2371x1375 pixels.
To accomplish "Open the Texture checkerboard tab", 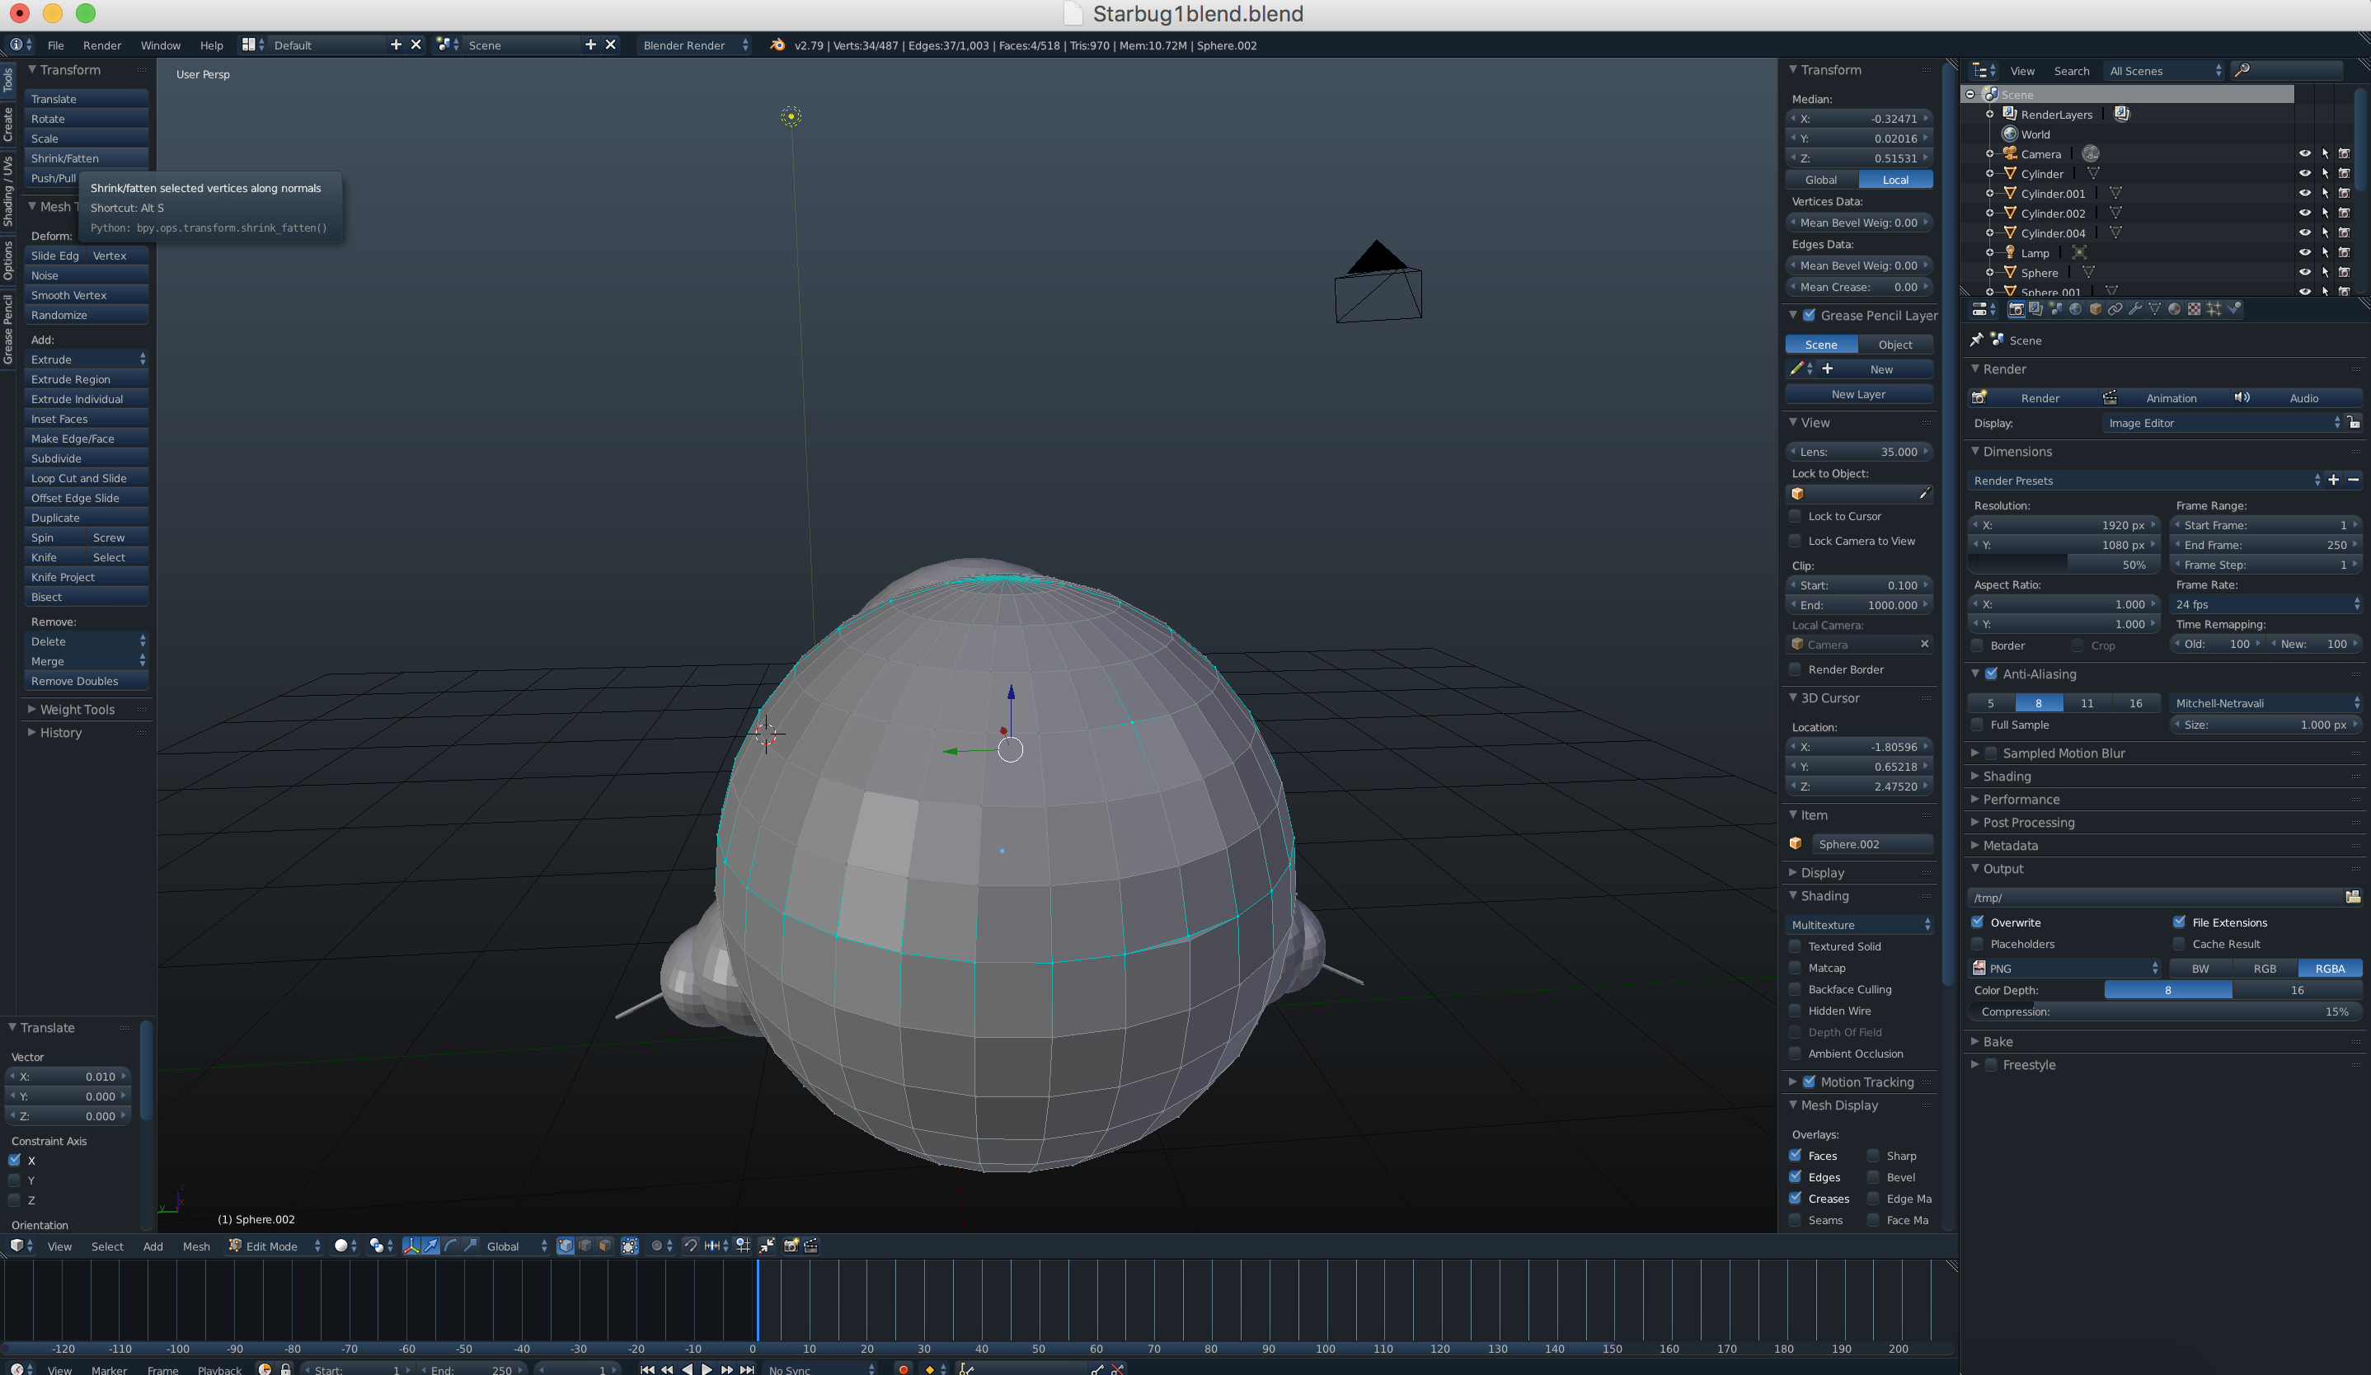I will click(x=2194, y=308).
